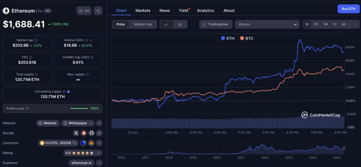This screenshot has width=361, height=167.
Task: Switch to the Analytics tab
Action: (206, 11)
